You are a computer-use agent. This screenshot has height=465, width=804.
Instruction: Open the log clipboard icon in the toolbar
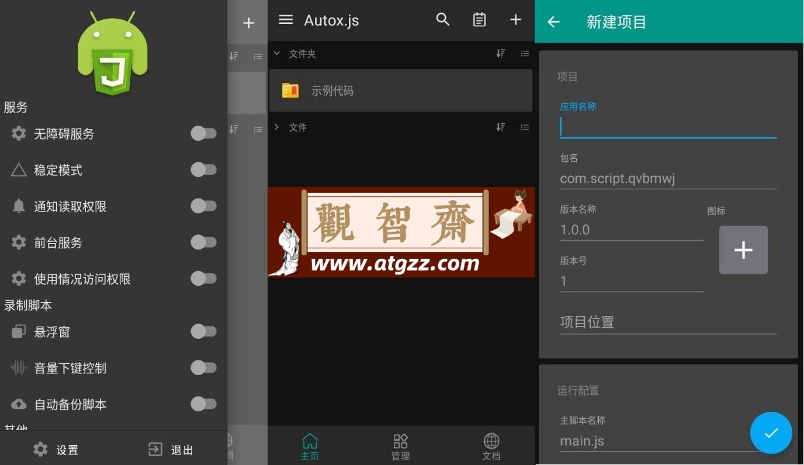coord(479,20)
